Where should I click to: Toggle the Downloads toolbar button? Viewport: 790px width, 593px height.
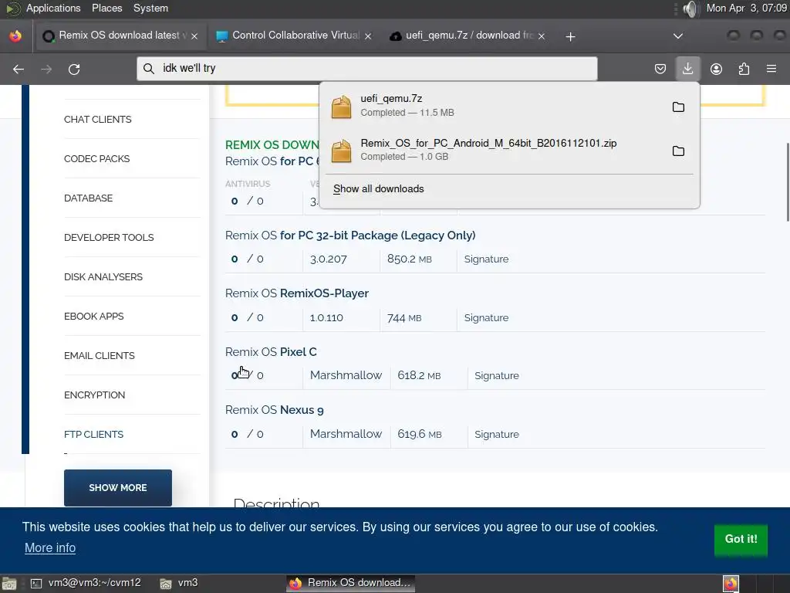(x=687, y=69)
